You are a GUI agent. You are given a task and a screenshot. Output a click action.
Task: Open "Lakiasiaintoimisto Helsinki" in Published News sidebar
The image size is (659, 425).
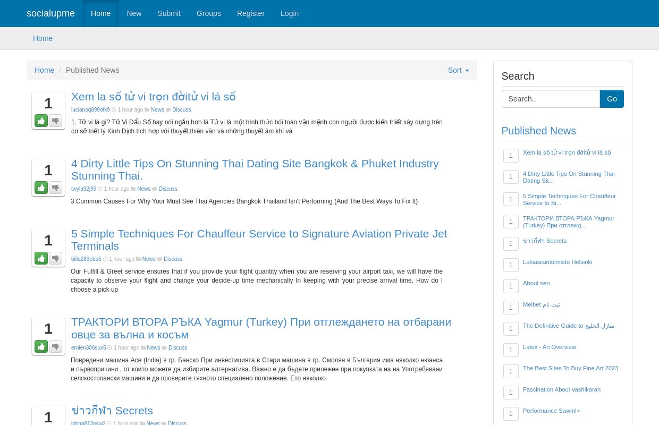click(x=557, y=262)
